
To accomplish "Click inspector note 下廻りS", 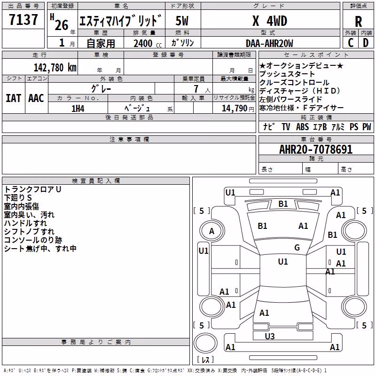I will pos(18,198).
